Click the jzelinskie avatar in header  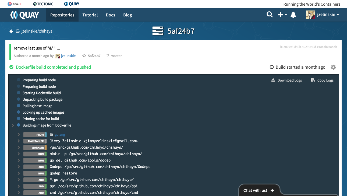[x=310, y=15]
